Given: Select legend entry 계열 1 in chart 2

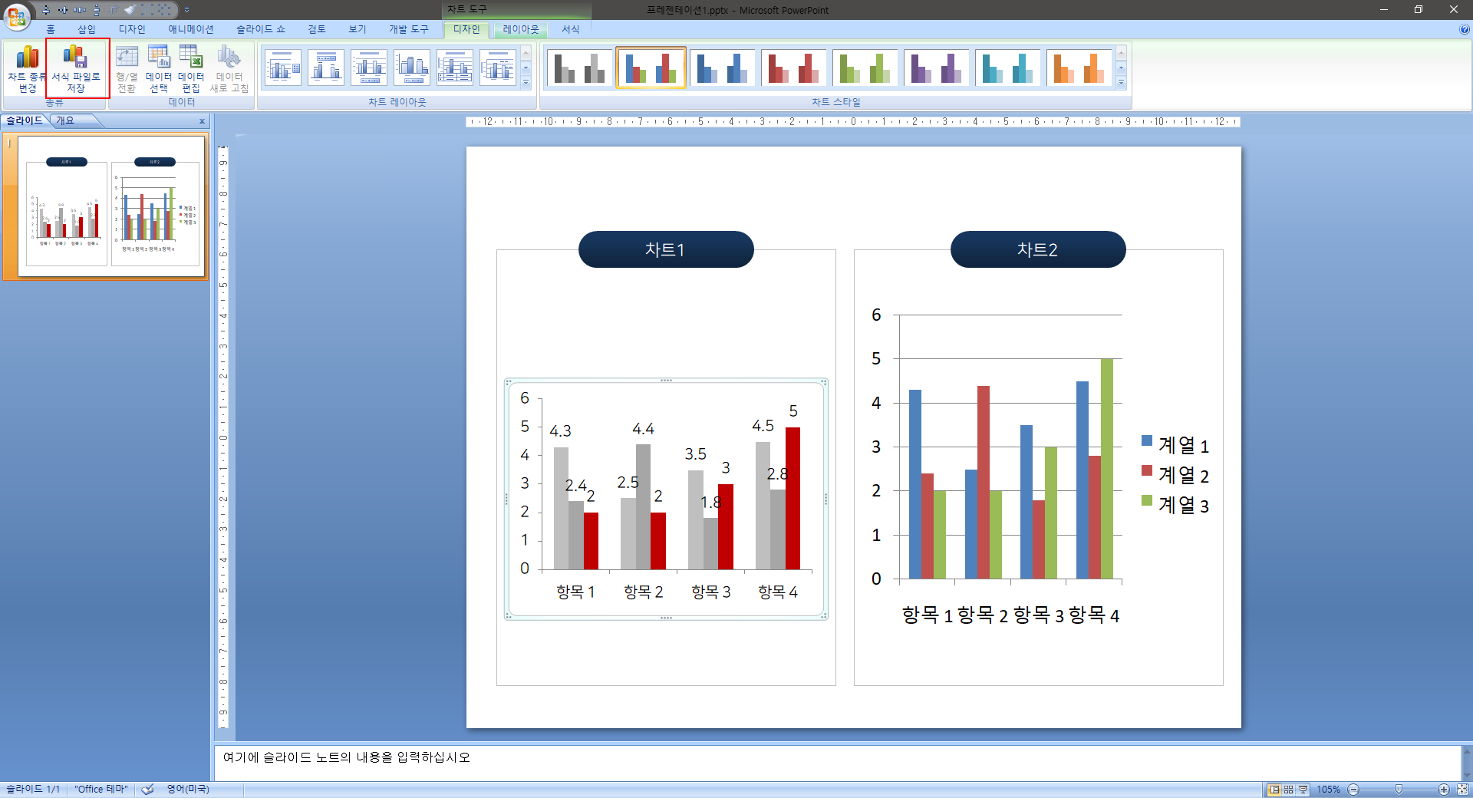Looking at the screenshot, I should click(1175, 445).
